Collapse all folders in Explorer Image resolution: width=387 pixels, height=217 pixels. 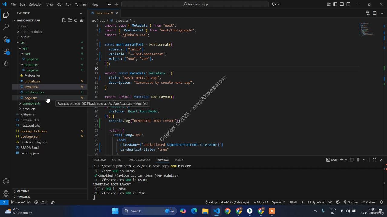[82, 20]
